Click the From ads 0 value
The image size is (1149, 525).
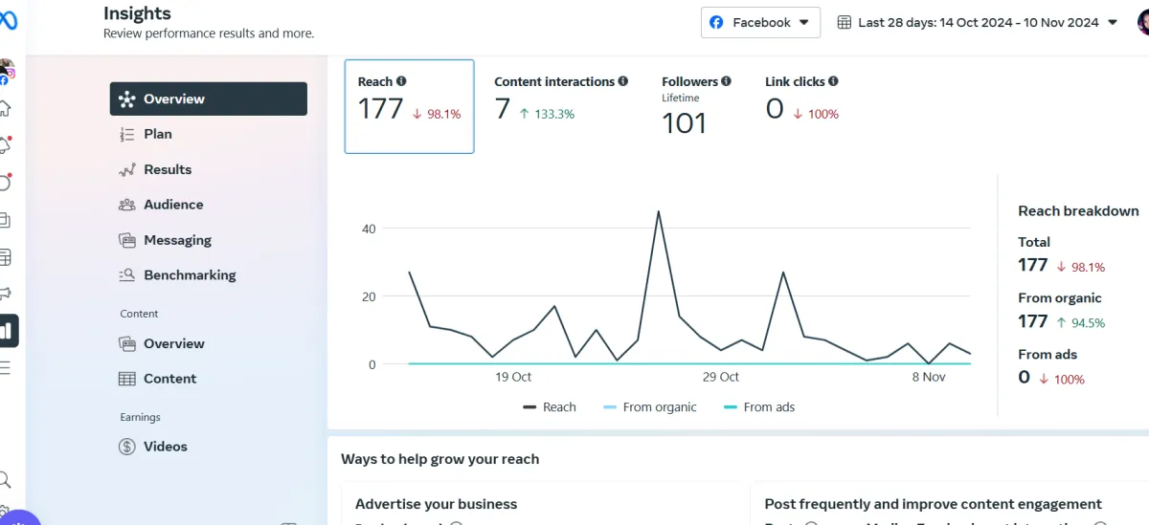point(1024,378)
